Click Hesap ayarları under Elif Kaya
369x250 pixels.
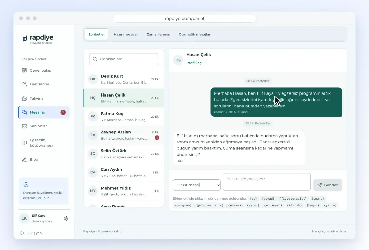pos(42,221)
